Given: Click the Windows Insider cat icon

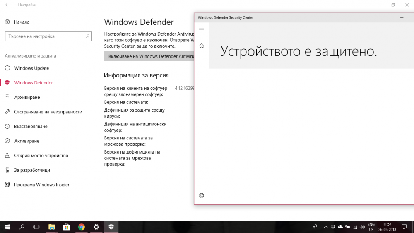Looking at the screenshot, I should [7, 185].
